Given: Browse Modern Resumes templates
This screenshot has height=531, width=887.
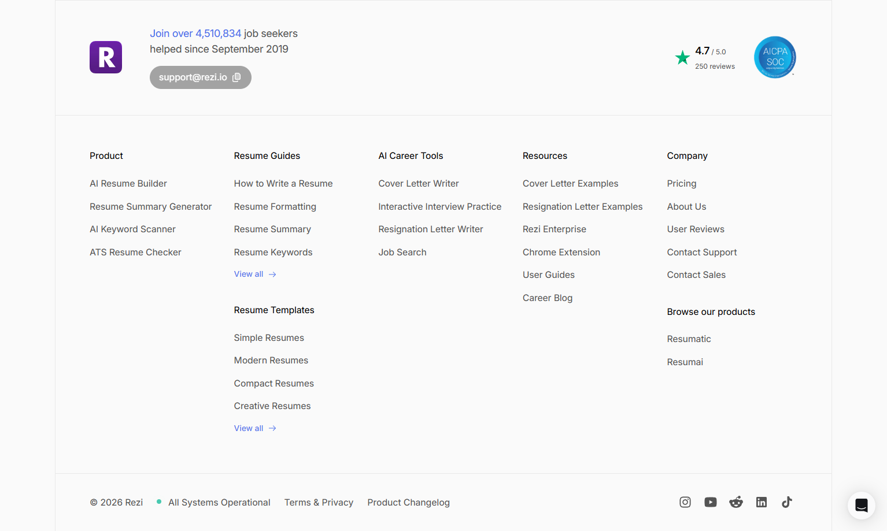Looking at the screenshot, I should (271, 360).
